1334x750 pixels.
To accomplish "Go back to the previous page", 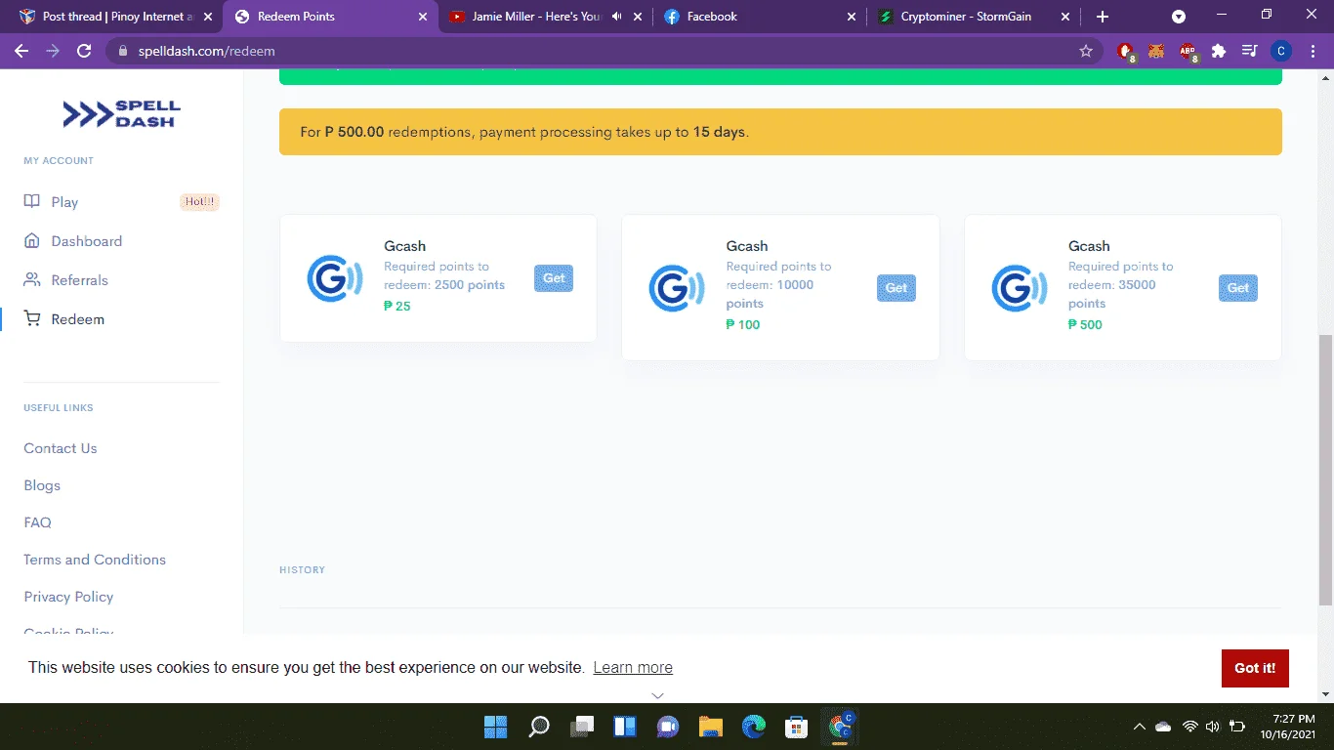I will 21,51.
